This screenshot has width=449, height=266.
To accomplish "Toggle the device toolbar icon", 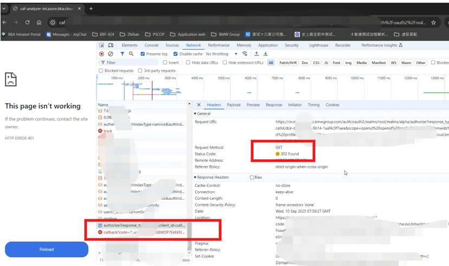I will (x=111, y=46).
